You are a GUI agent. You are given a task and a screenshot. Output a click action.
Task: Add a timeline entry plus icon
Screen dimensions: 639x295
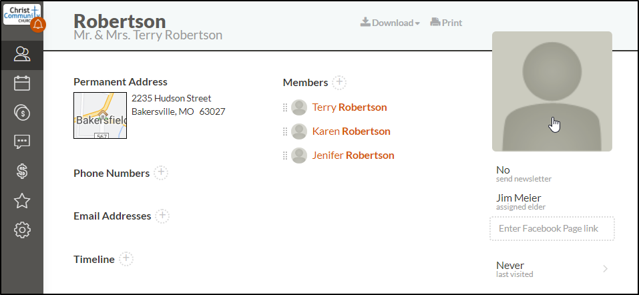tap(126, 259)
